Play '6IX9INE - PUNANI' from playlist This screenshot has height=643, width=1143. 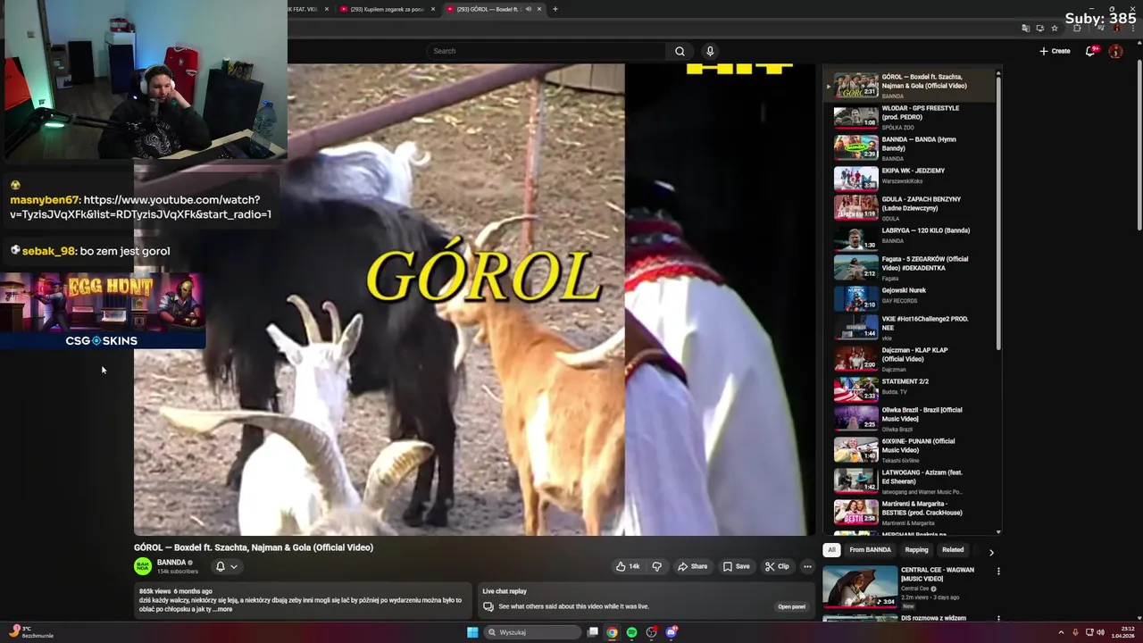[x=911, y=449]
